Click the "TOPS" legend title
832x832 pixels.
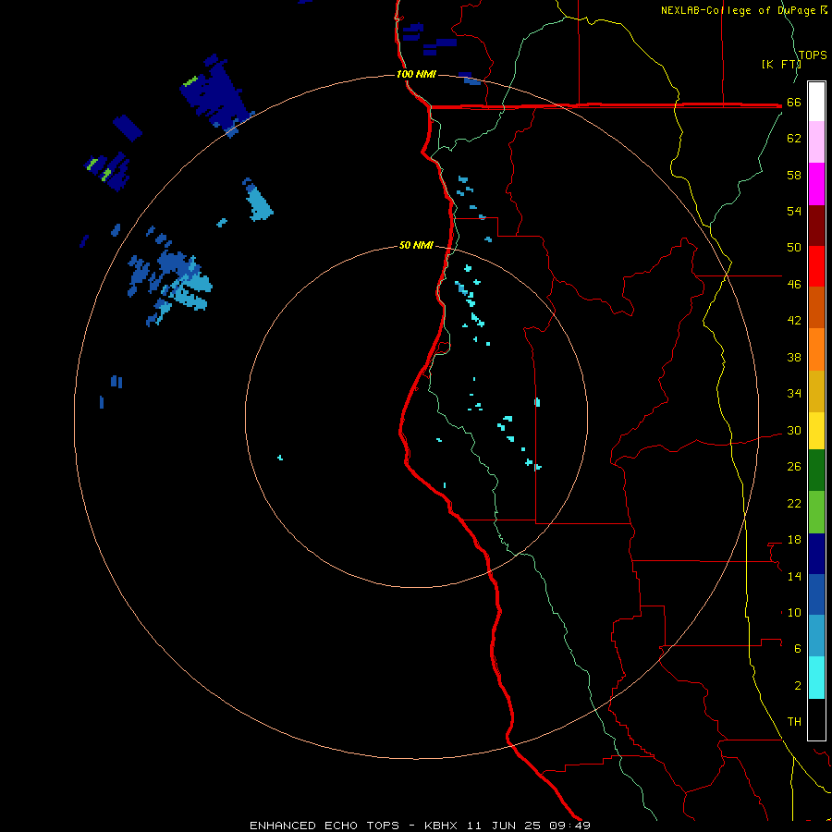[813, 55]
